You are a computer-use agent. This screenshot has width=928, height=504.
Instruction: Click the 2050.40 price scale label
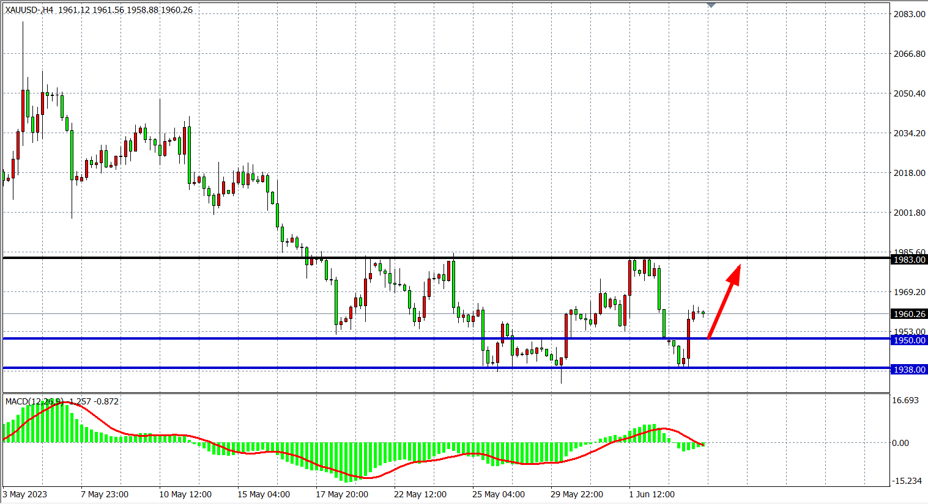click(x=909, y=93)
